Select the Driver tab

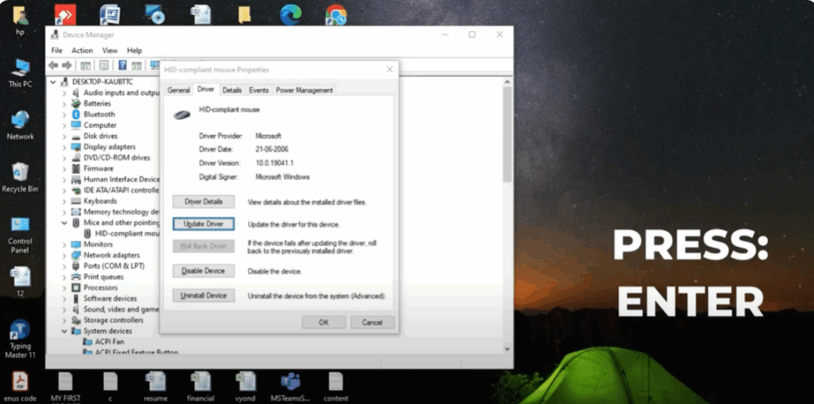coord(206,89)
